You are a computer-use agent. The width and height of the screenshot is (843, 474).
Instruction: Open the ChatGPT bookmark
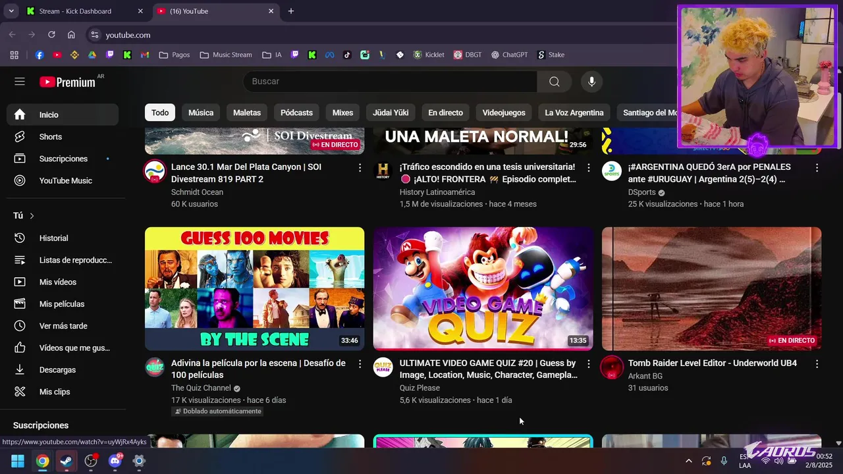click(509, 55)
